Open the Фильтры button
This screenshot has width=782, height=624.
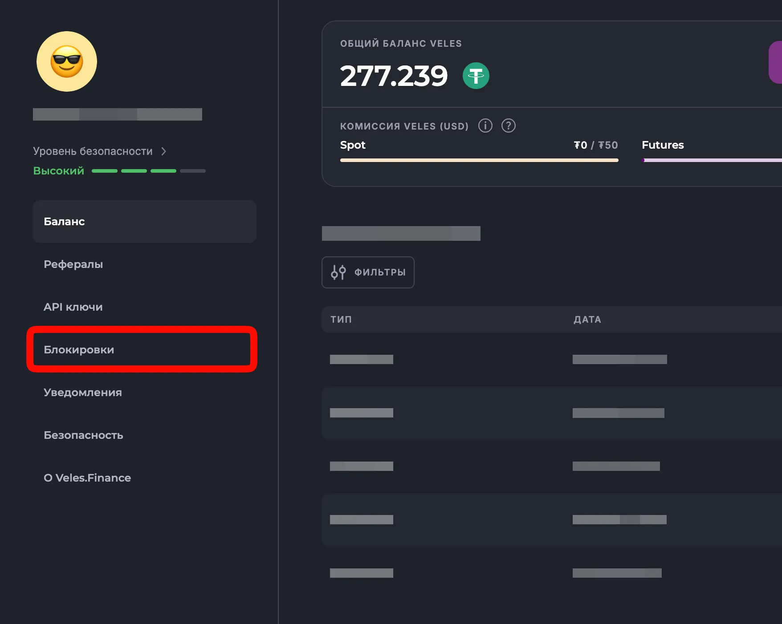(x=368, y=272)
